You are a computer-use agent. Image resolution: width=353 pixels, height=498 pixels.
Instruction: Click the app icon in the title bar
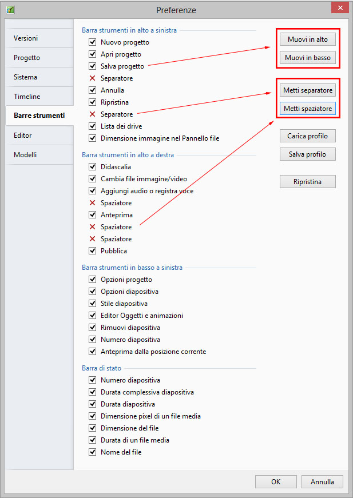click(10, 10)
